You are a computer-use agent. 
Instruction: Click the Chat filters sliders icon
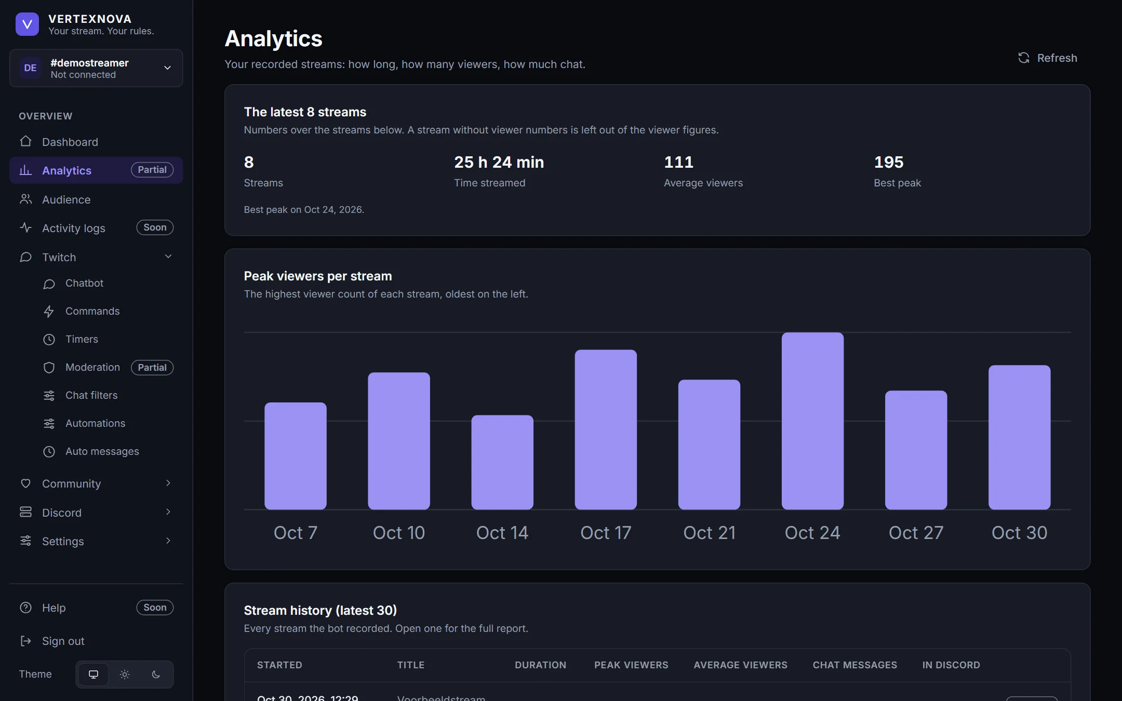[49, 396]
